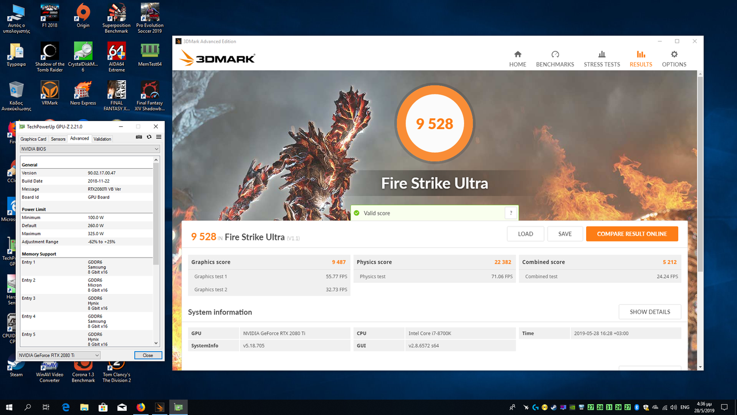This screenshot has height=415, width=737.
Task: Select the RESULTS section in 3DMark
Action: [x=641, y=59]
